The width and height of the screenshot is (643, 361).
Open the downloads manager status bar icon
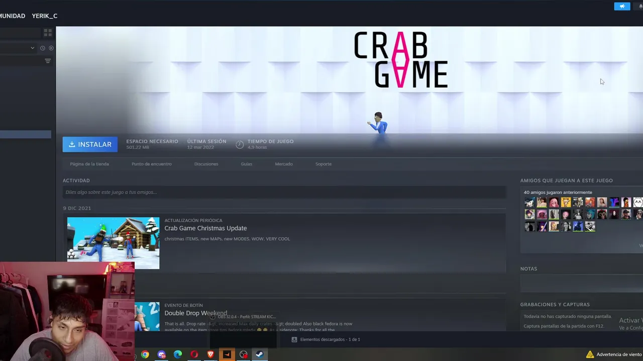click(x=294, y=339)
